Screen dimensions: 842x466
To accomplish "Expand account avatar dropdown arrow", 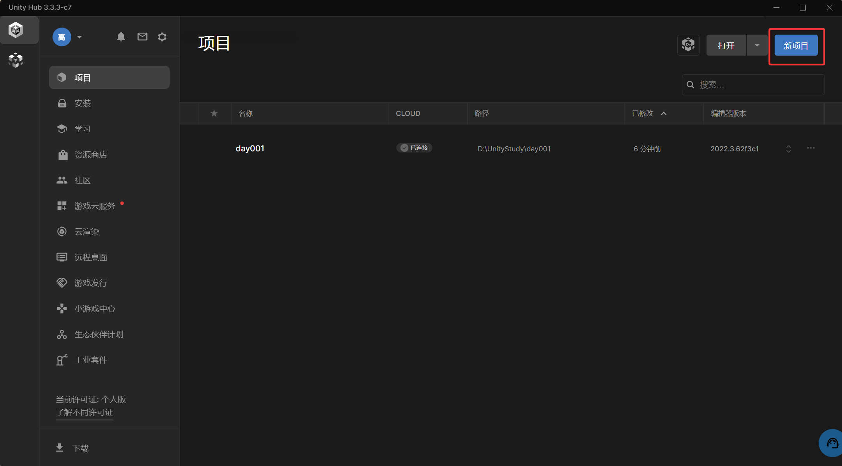I will pos(79,37).
